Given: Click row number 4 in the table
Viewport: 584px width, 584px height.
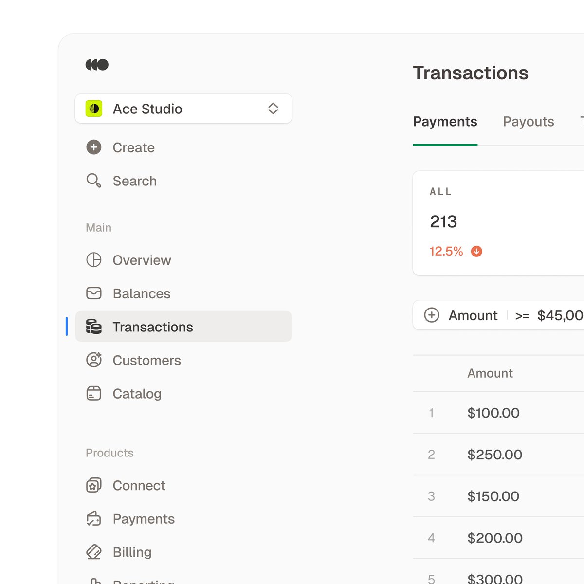Looking at the screenshot, I should tap(431, 538).
